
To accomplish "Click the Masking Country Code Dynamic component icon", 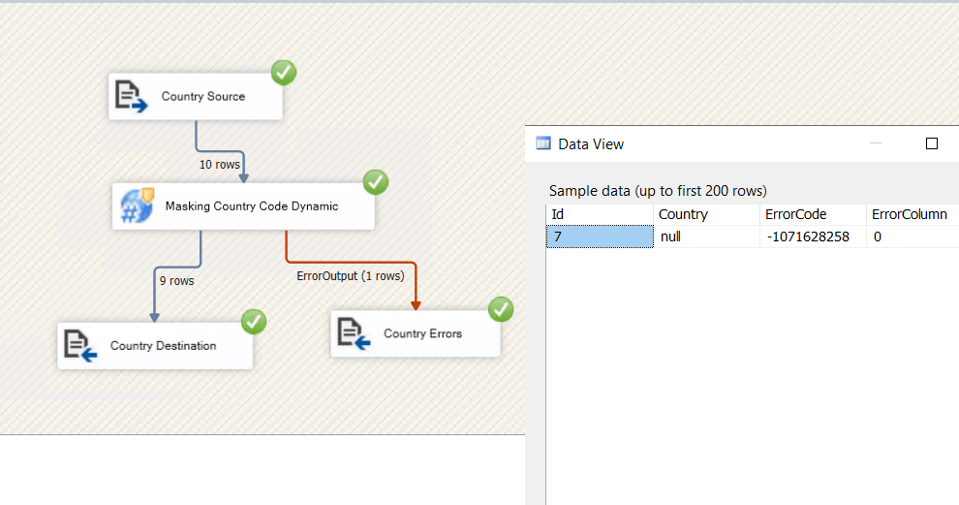I will [x=137, y=206].
